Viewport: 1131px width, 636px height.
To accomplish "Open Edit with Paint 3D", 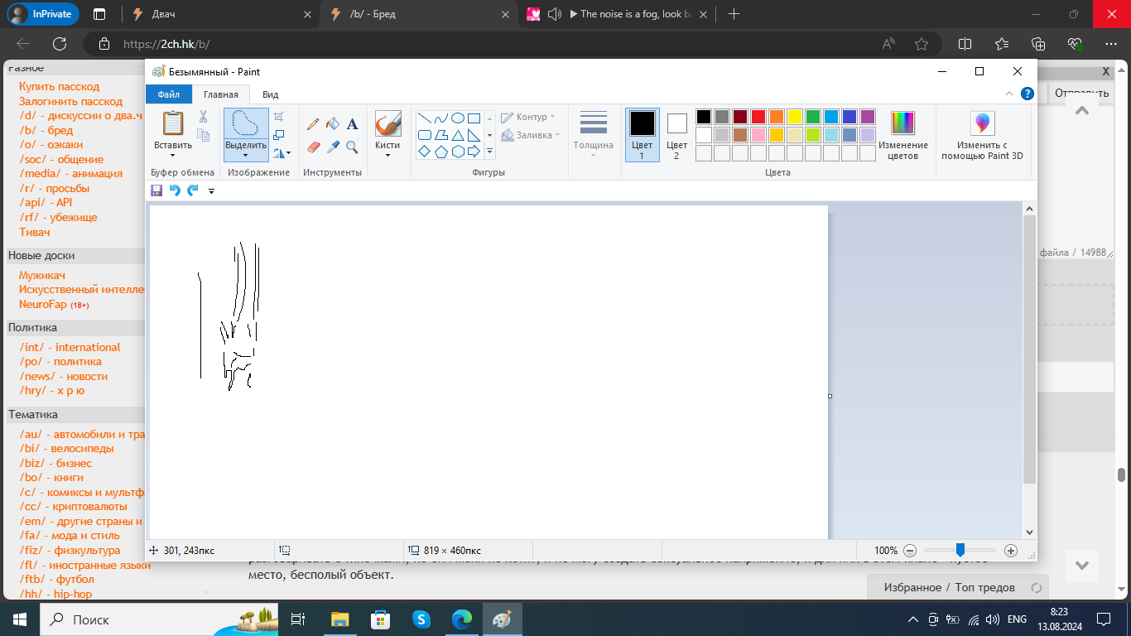I will (983, 136).
